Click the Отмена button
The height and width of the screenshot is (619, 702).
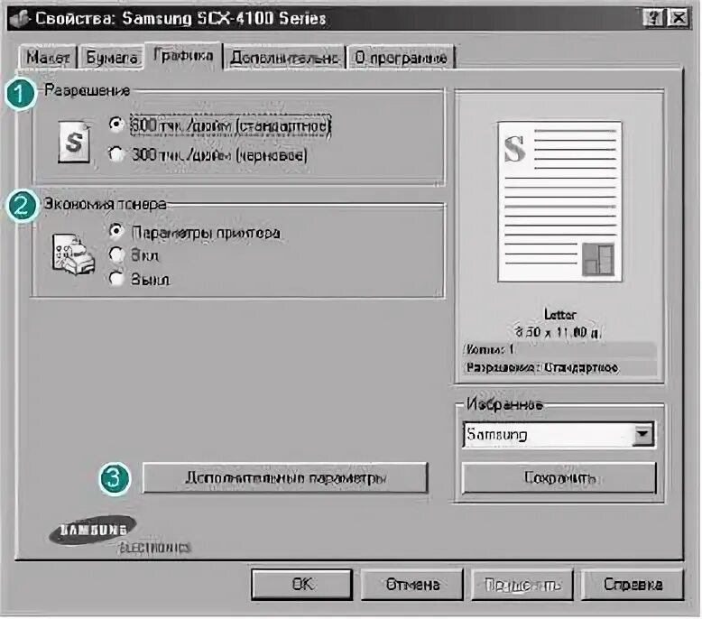(411, 584)
